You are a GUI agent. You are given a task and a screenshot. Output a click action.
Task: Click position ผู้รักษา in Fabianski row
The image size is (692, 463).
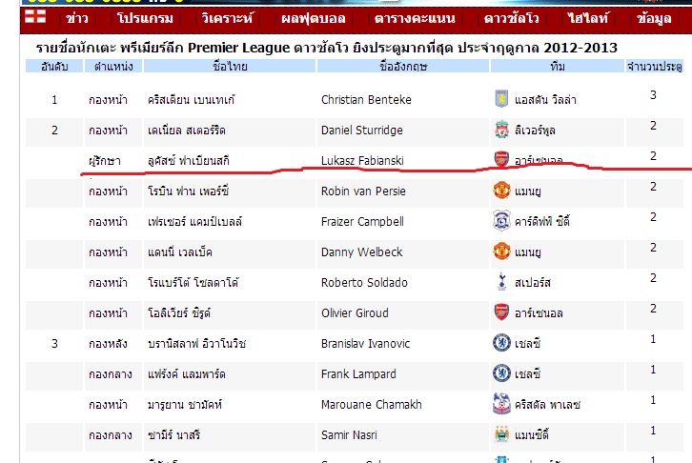(x=105, y=160)
